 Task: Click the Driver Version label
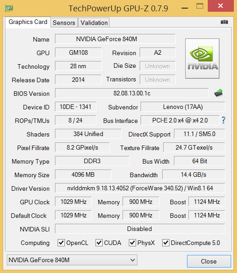coord(30,188)
